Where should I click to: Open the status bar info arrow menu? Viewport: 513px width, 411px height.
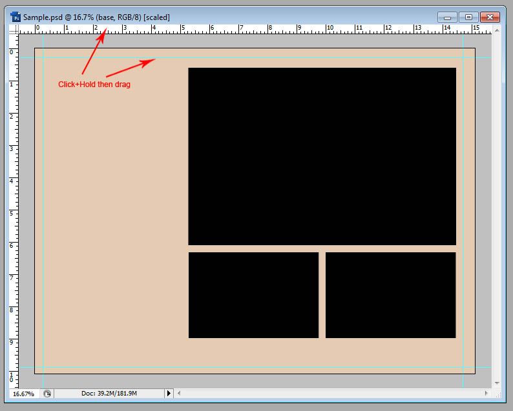169,394
